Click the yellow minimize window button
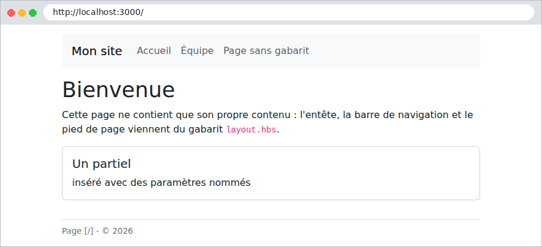This screenshot has width=542, height=247. [x=22, y=13]
